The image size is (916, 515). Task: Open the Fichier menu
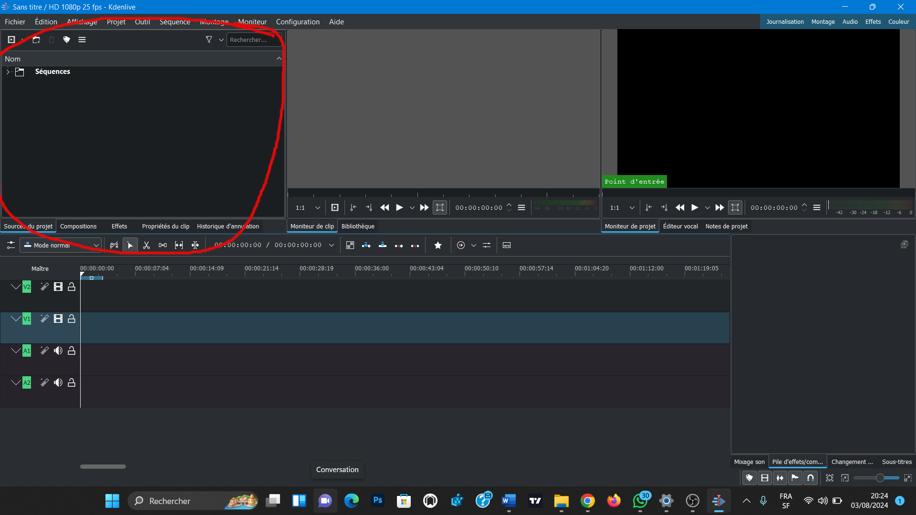(x=15, y=21)
